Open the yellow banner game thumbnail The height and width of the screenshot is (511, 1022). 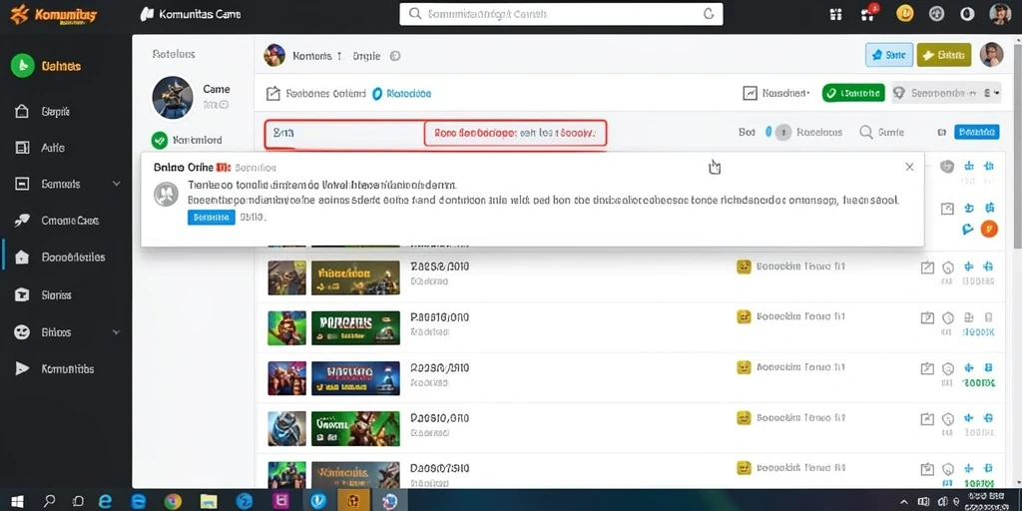[x=356, y=277]
